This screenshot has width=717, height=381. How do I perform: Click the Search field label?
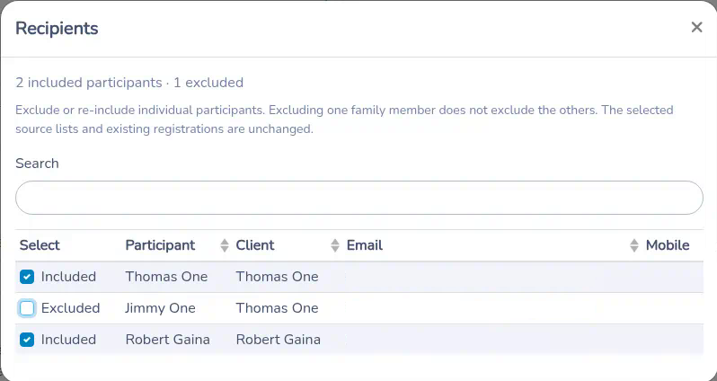coord(37,164)
